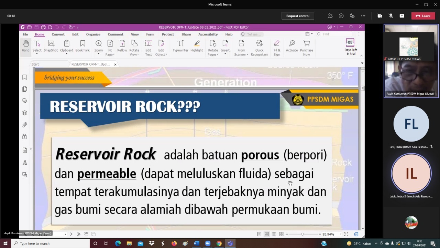
Task: Open the Security side panel
Action: point(24,136)
